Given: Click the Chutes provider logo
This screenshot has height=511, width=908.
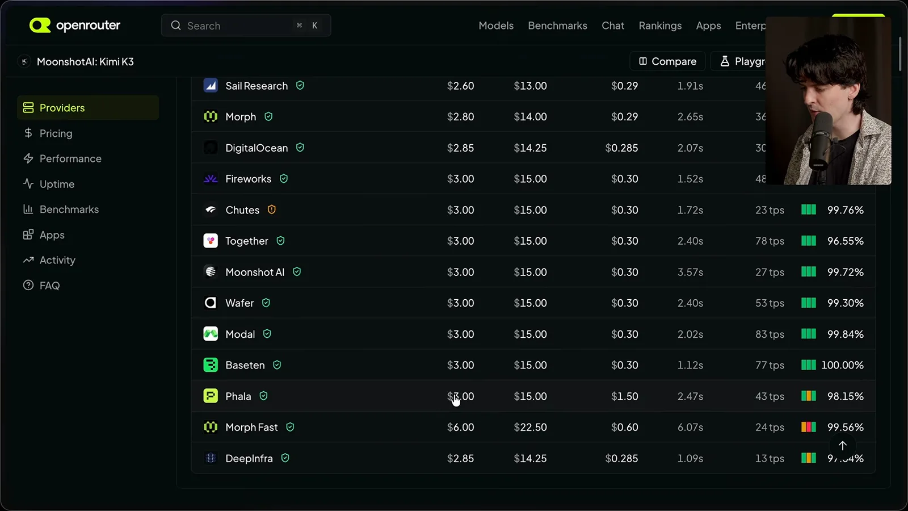Looking at the screenshot, I should pos(211,210).
